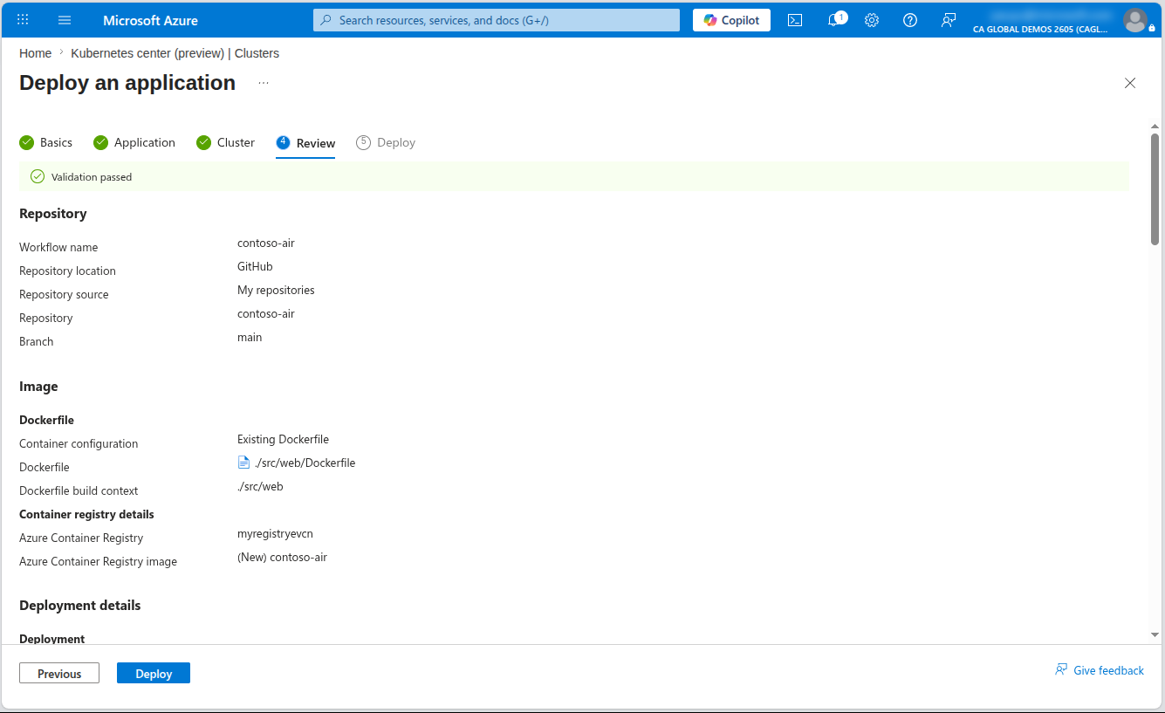Screen dimensions: 1165x713
Task: Switch to the Basics step
Action: pos(46,142)
